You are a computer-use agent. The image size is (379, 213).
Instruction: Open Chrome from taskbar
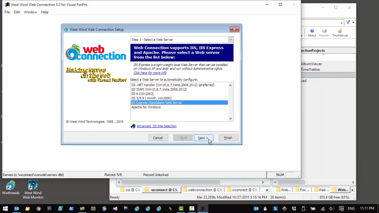[x=38, y=209]
